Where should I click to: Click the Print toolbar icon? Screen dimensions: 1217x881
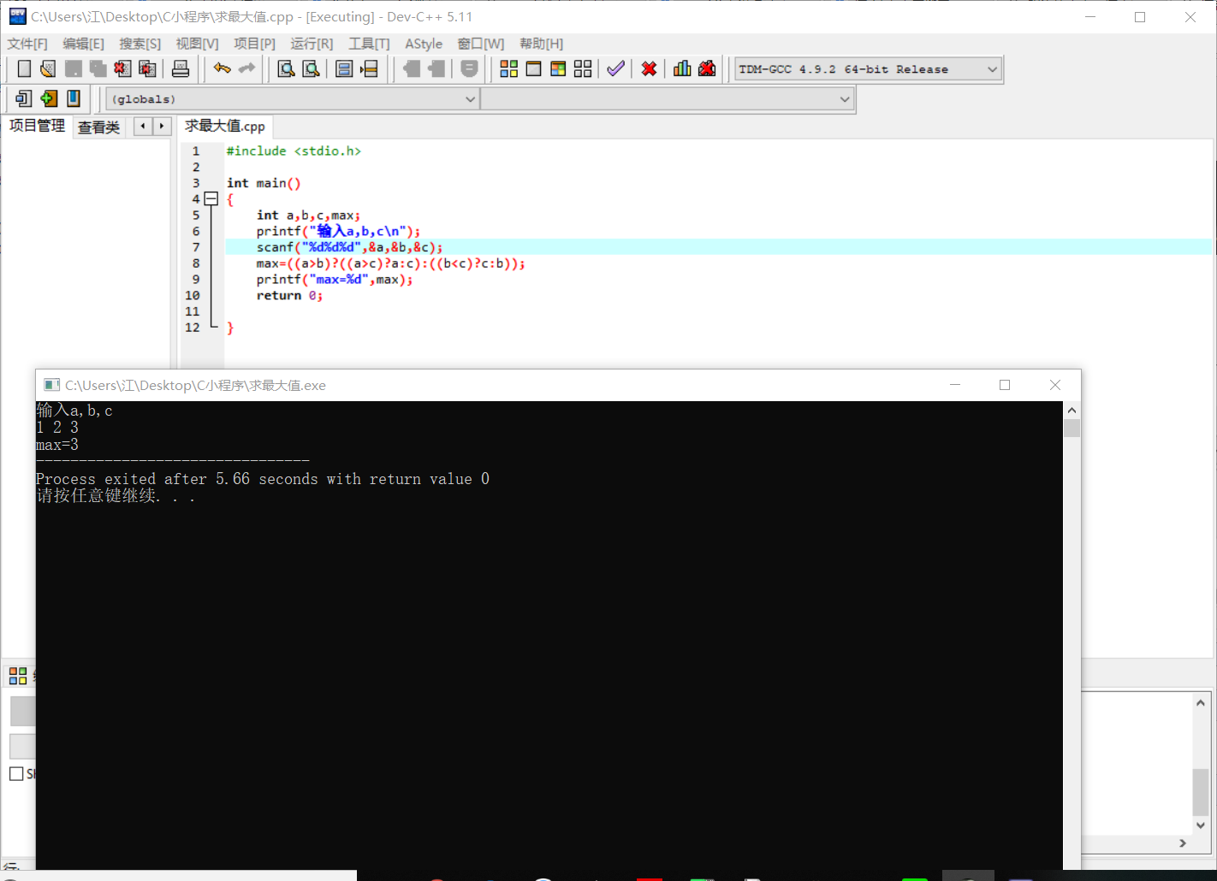[x=181, y=69]
